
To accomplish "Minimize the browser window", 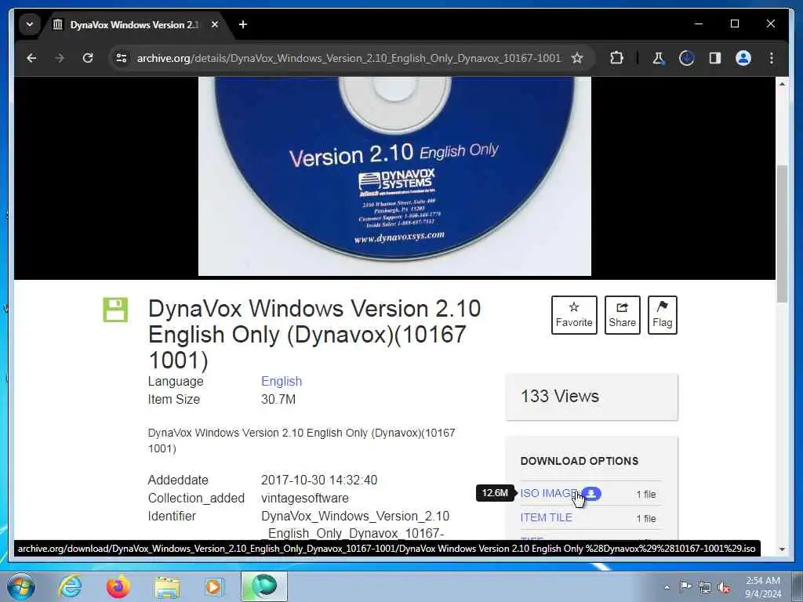I will 699,24.
